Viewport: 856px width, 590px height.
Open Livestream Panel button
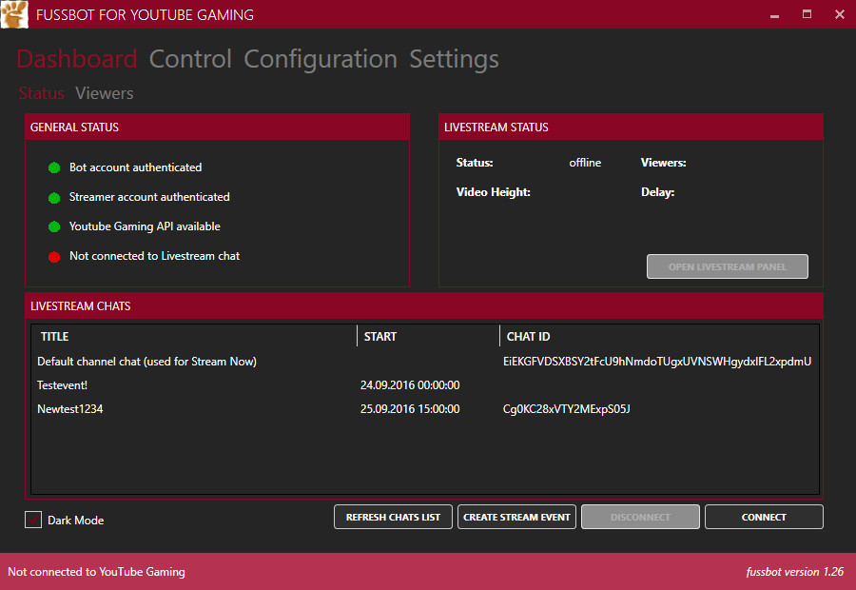(728, 266)
